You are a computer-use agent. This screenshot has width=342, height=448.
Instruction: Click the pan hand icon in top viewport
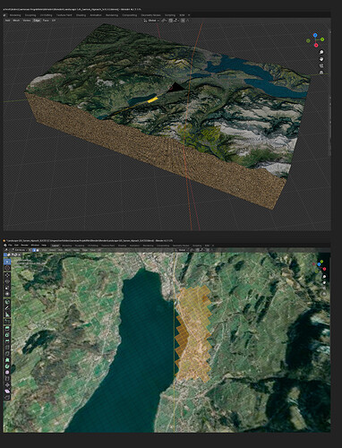[x=321, y=59]
